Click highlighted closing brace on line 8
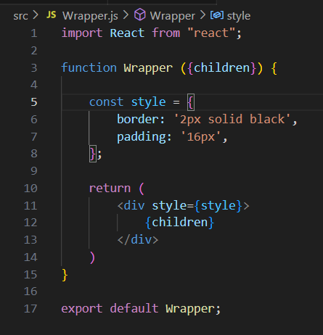The image size is (323, 335). 93,154
